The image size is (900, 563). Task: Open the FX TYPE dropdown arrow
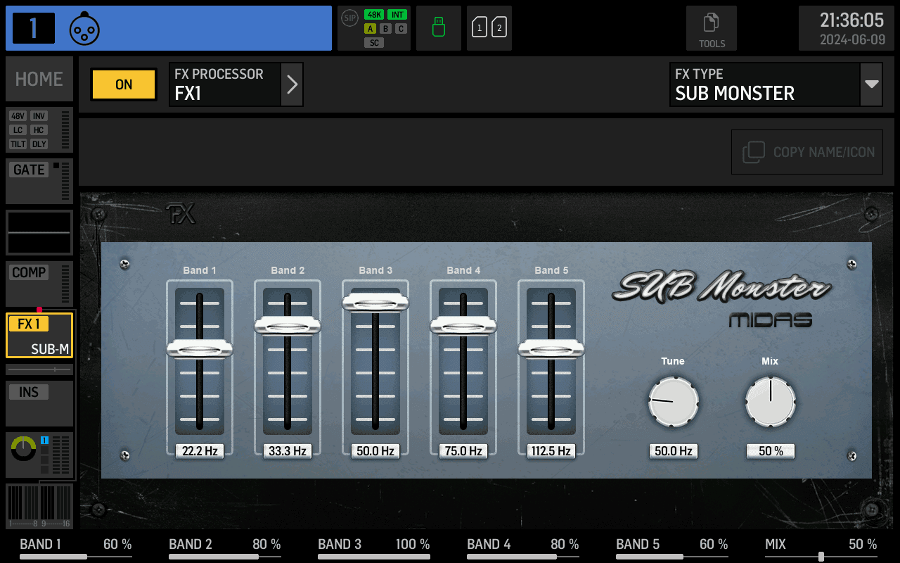coord(871,84)
